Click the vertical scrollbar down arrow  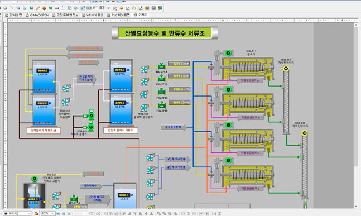pos(356,207)
